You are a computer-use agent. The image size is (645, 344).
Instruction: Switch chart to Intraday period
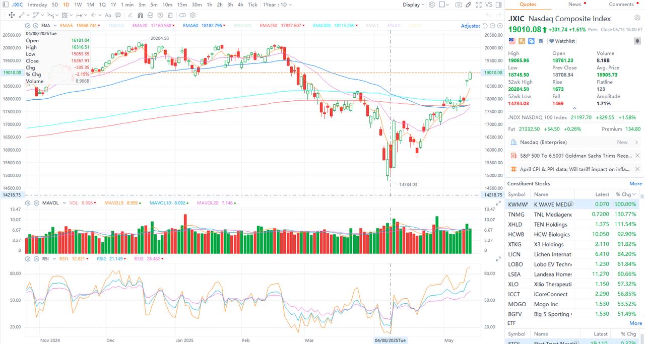[x=38, y=5]
